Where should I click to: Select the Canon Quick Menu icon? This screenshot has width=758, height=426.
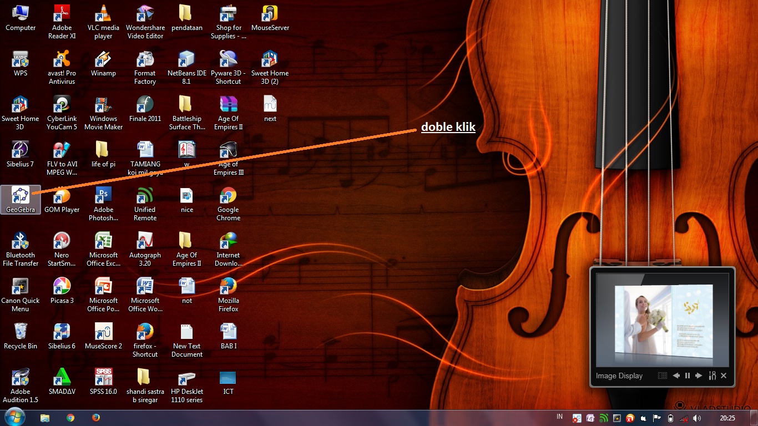click(x=21, y=295)
